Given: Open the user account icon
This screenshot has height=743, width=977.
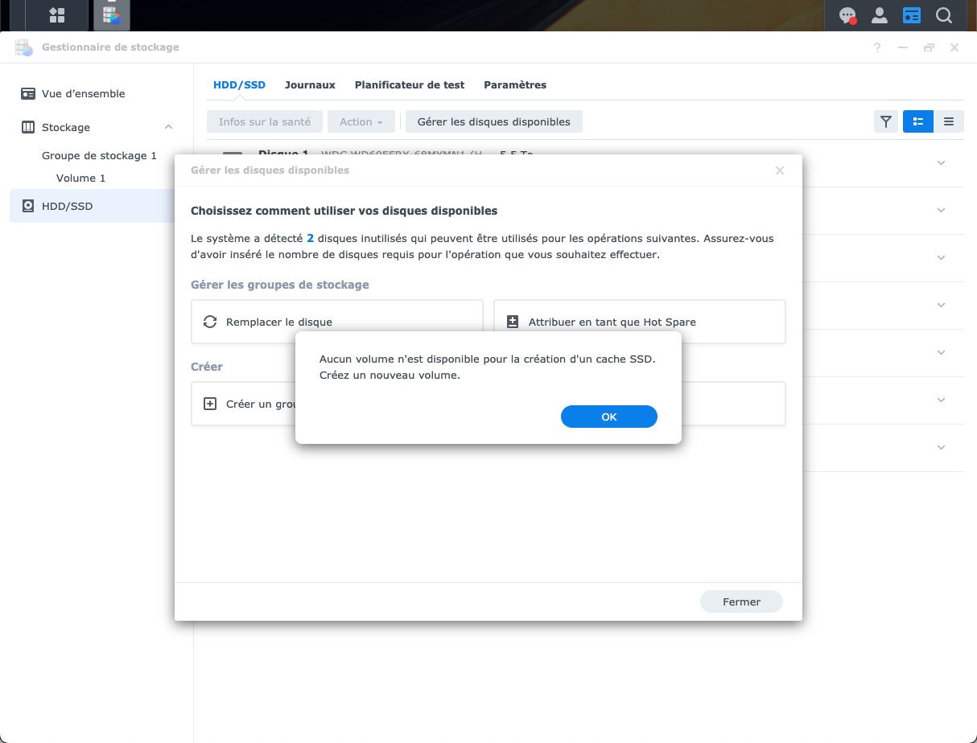Looking at the screenshot, I should point(880,15).
